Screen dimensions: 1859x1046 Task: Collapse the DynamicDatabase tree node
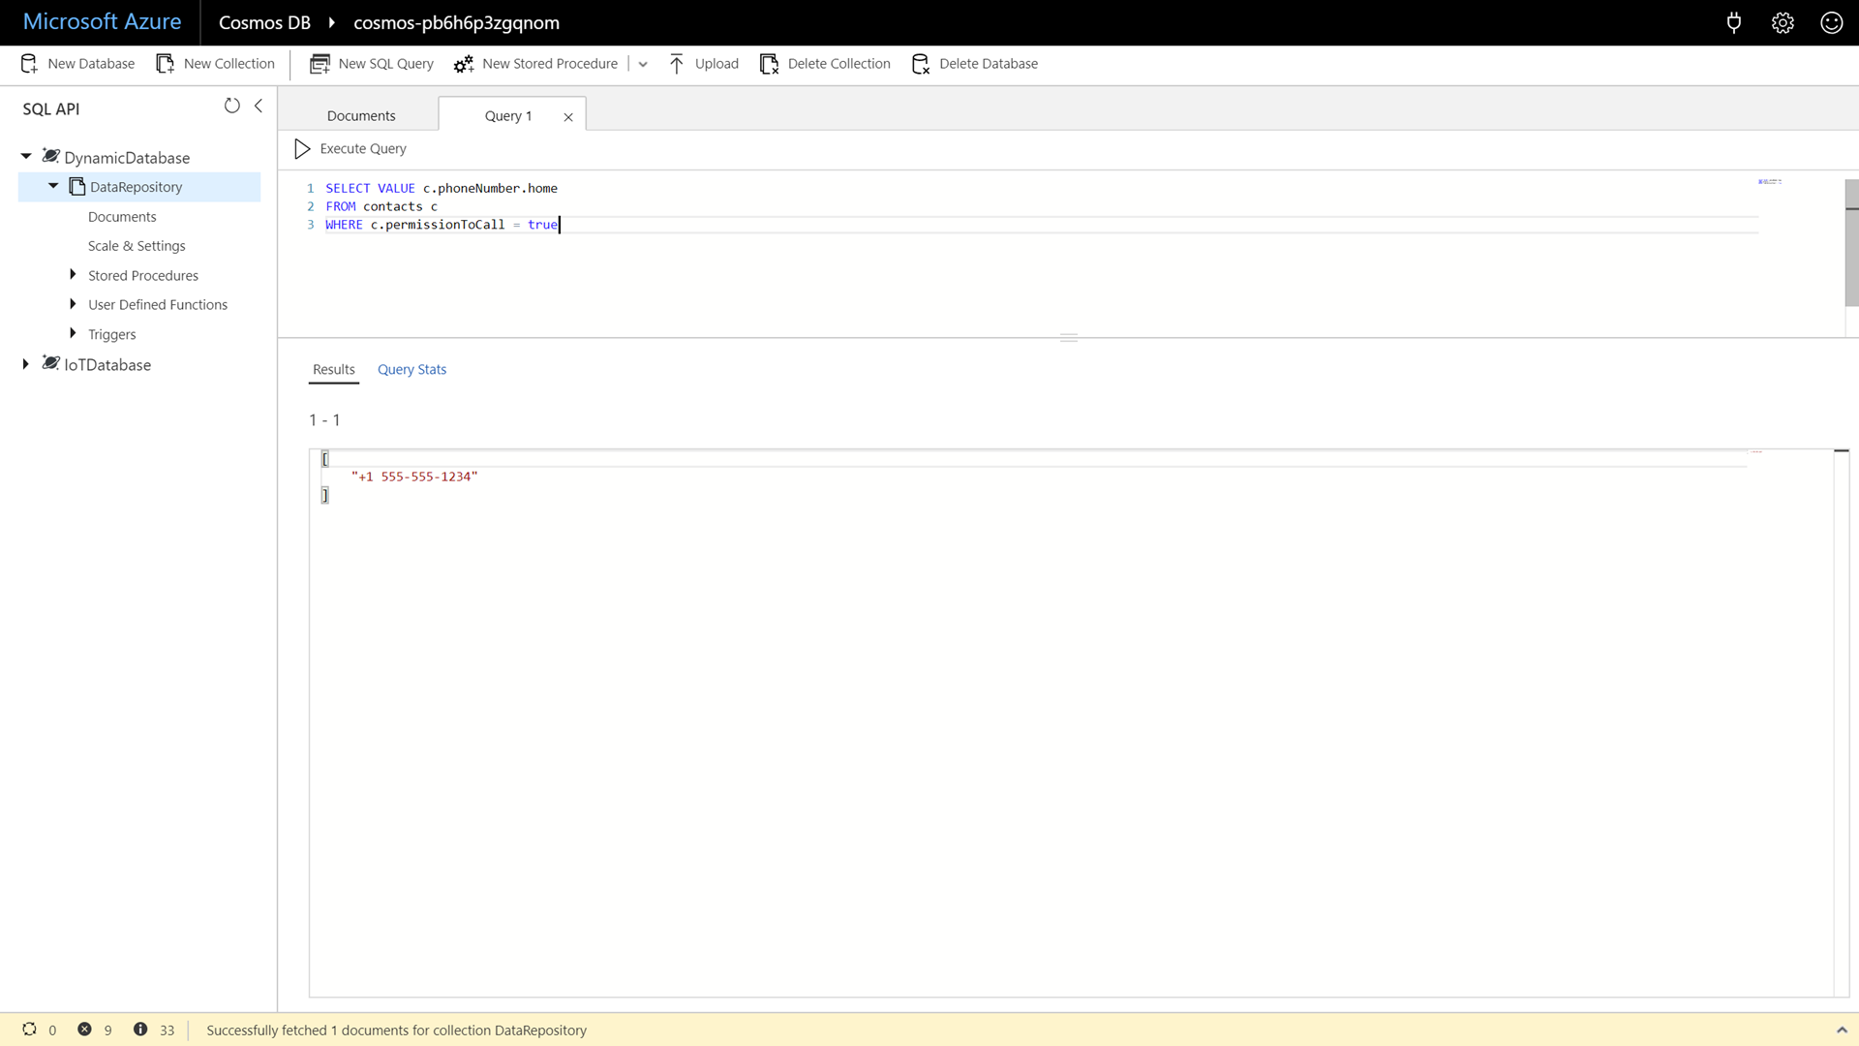(26, 156)
